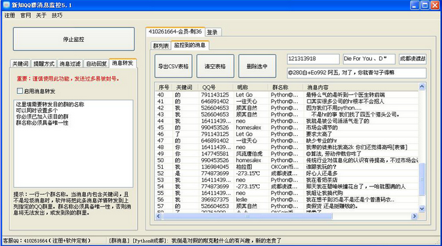
Task: Select row 40 from Let Go
Action: [x=287, y=94]
